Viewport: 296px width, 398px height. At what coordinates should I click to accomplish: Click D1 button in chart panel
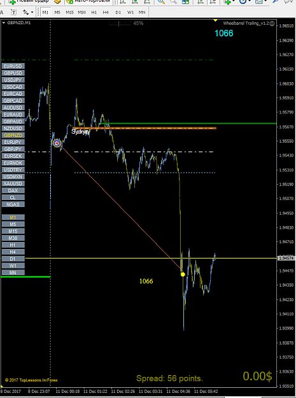(13, 259)
